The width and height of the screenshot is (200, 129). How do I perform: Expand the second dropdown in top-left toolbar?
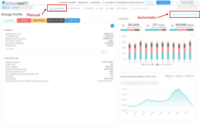click(22, 8)
